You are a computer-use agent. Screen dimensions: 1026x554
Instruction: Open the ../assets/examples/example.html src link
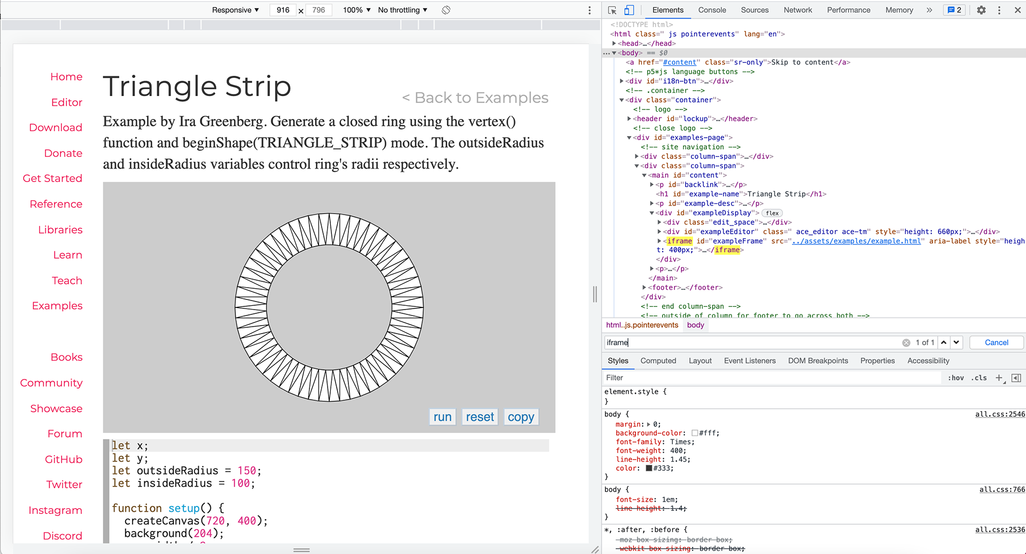pos(857,241)
